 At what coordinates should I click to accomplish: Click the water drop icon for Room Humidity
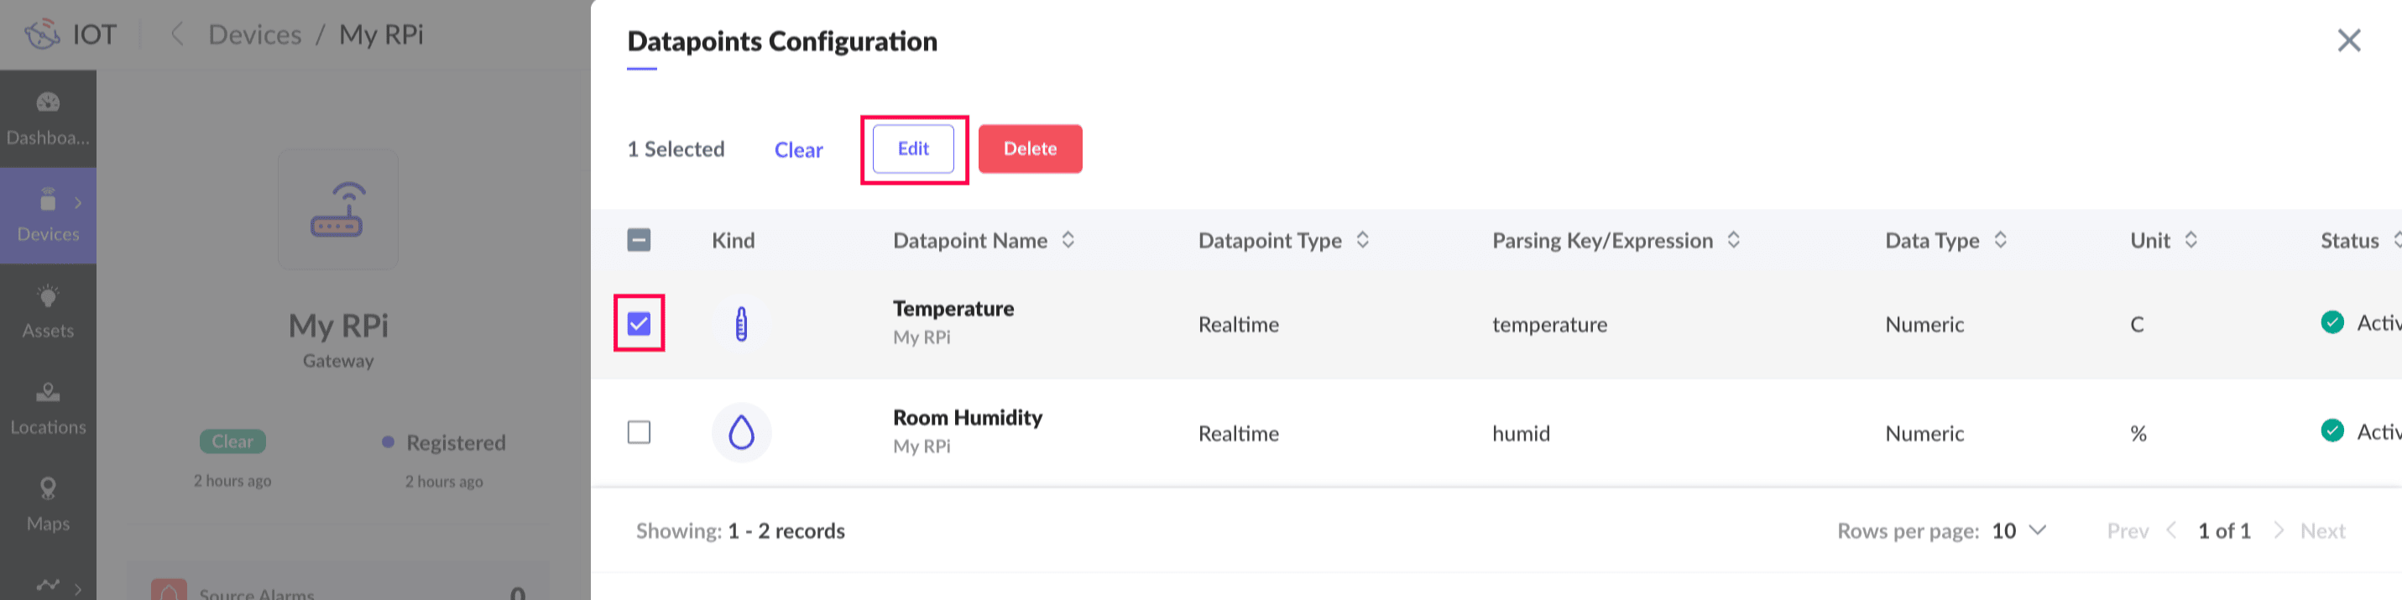click(740, 432)
